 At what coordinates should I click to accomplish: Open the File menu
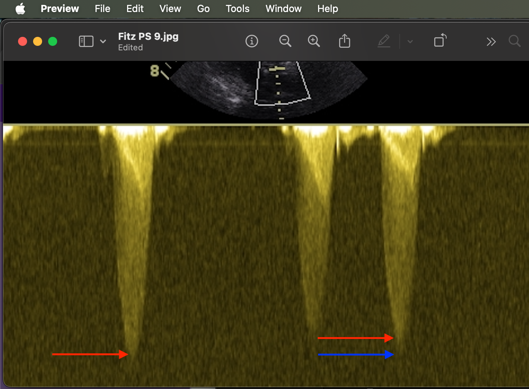pyautogui.click(x=102, y=9)
